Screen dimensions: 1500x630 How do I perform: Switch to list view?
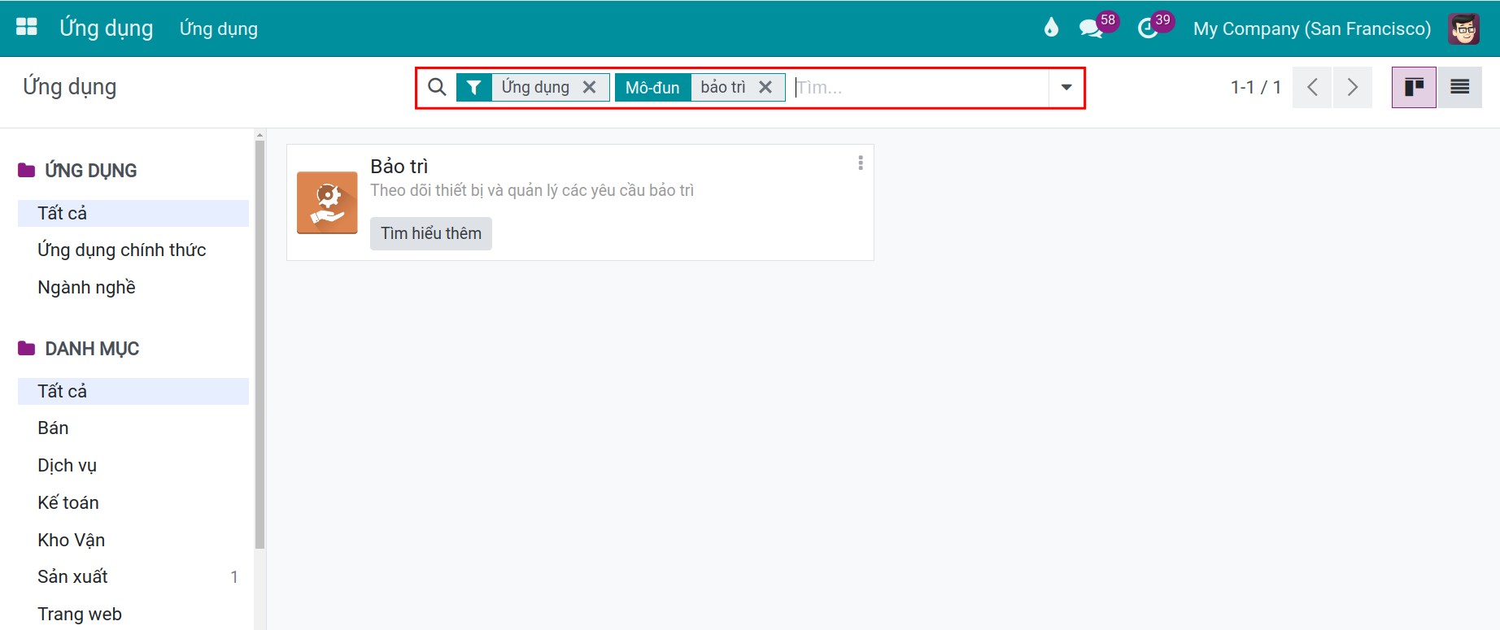click(x=1459, y=87)
